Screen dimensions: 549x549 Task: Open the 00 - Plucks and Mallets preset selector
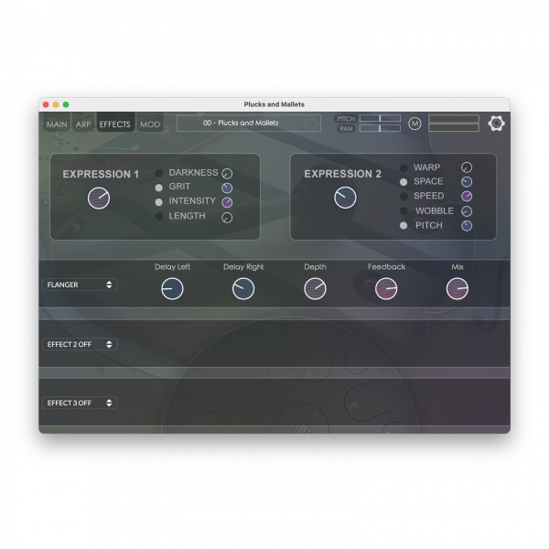point(249,124)
